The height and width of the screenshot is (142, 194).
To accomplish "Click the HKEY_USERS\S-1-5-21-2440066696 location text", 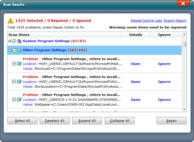I will point(80,100).
